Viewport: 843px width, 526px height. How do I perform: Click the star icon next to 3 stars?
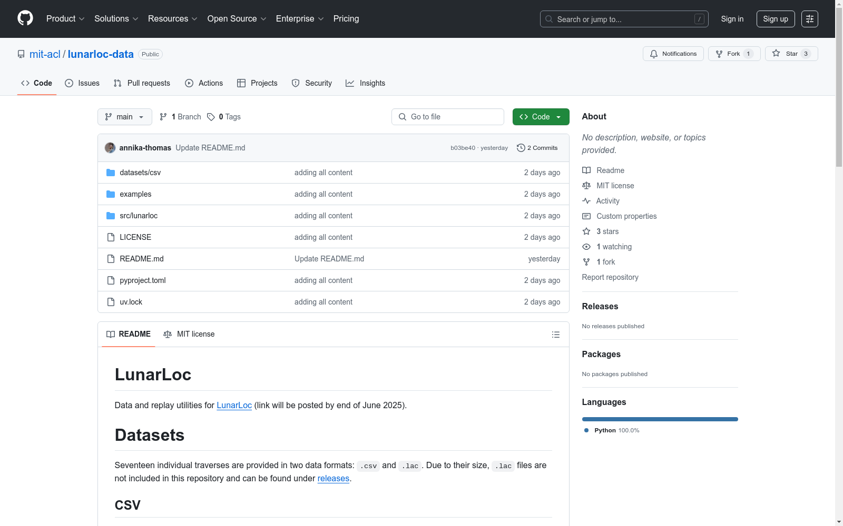click(x=586, y=231)
